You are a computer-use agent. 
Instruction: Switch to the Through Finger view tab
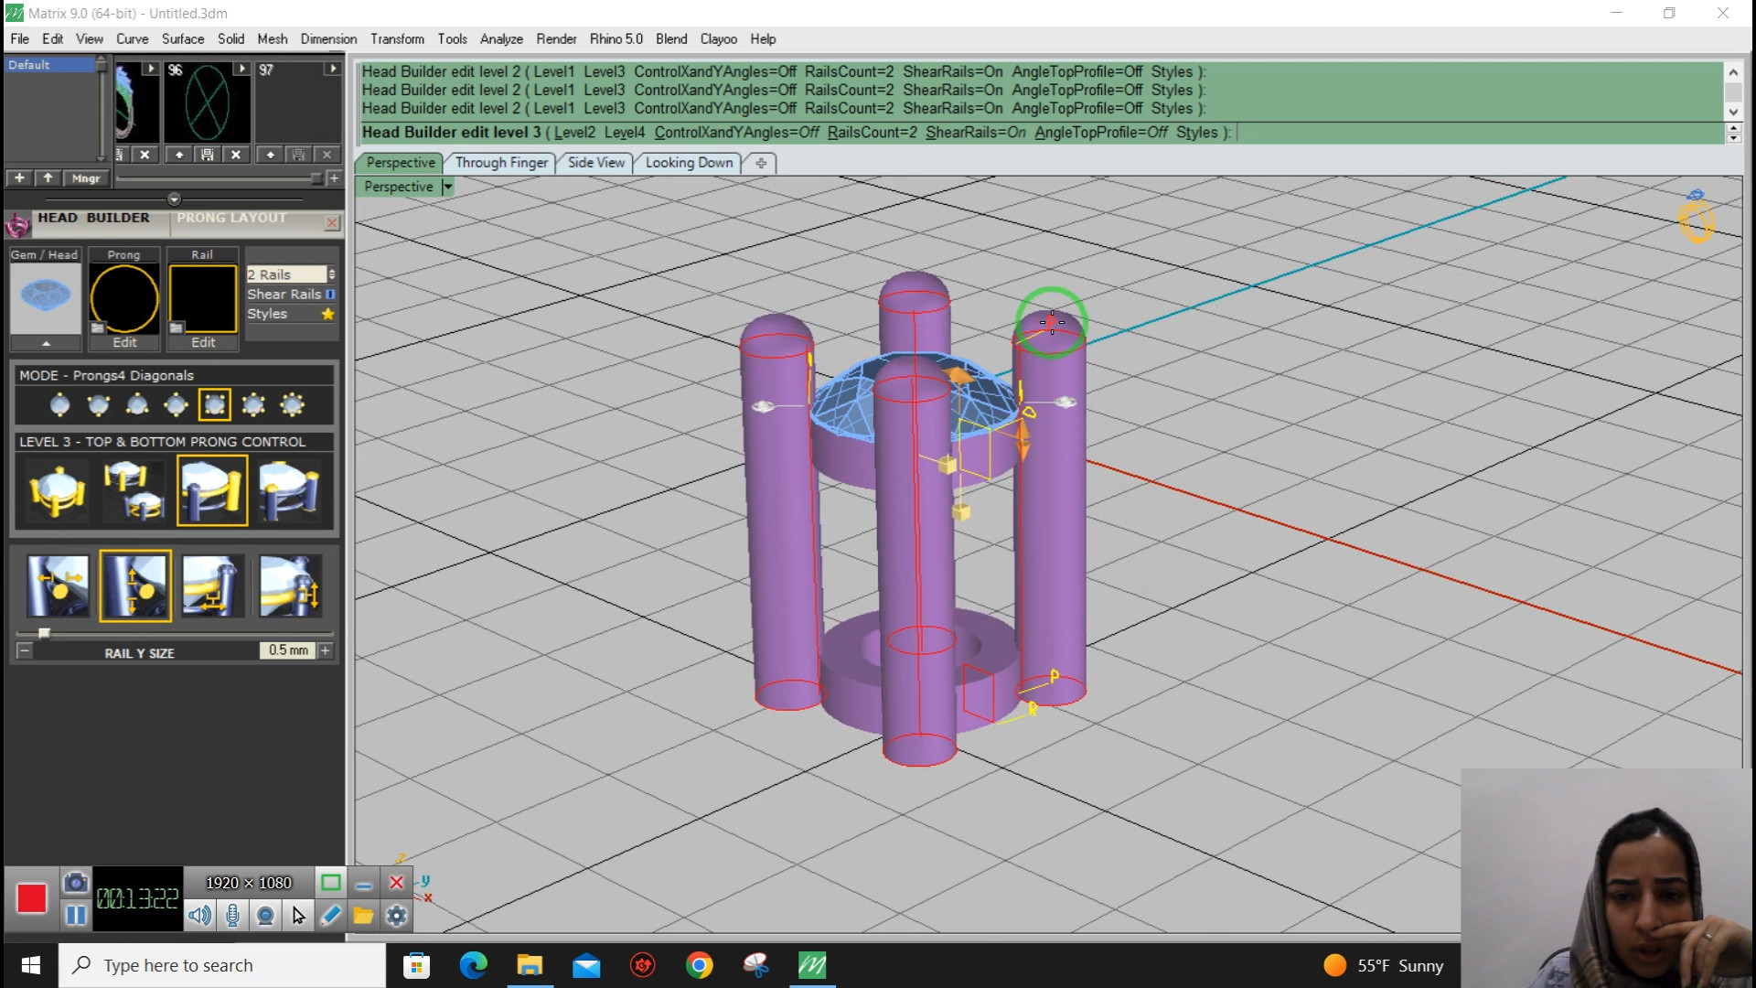(x=500, y=163)
